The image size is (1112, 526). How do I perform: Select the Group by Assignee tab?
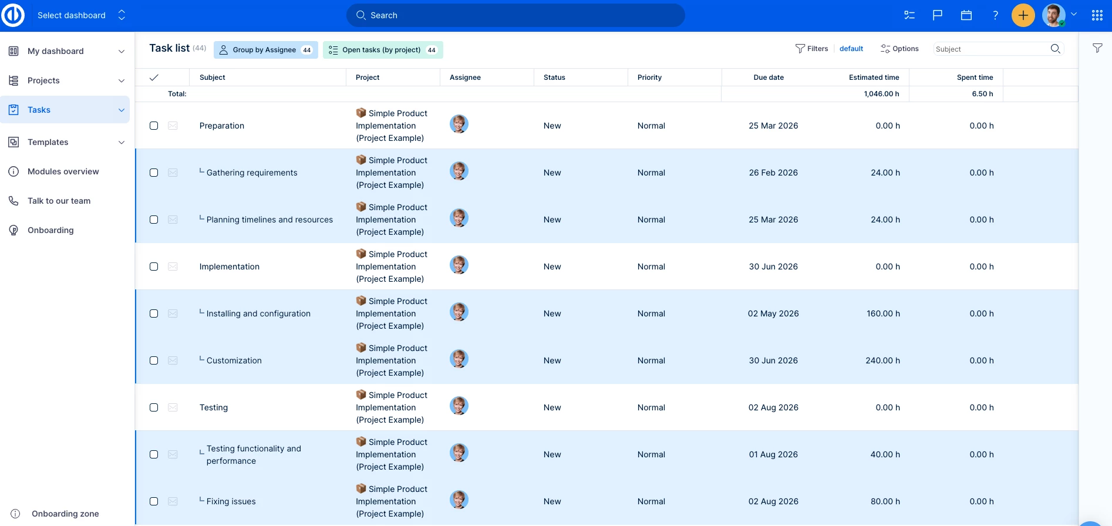pyautogui.click(x=266, y=50)
